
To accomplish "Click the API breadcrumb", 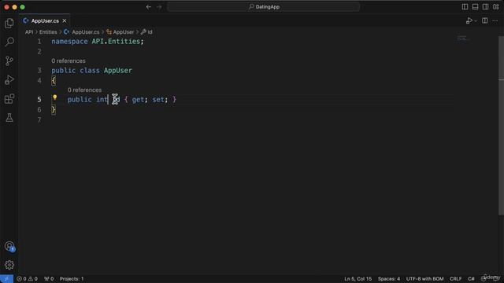I will [29, 32].
